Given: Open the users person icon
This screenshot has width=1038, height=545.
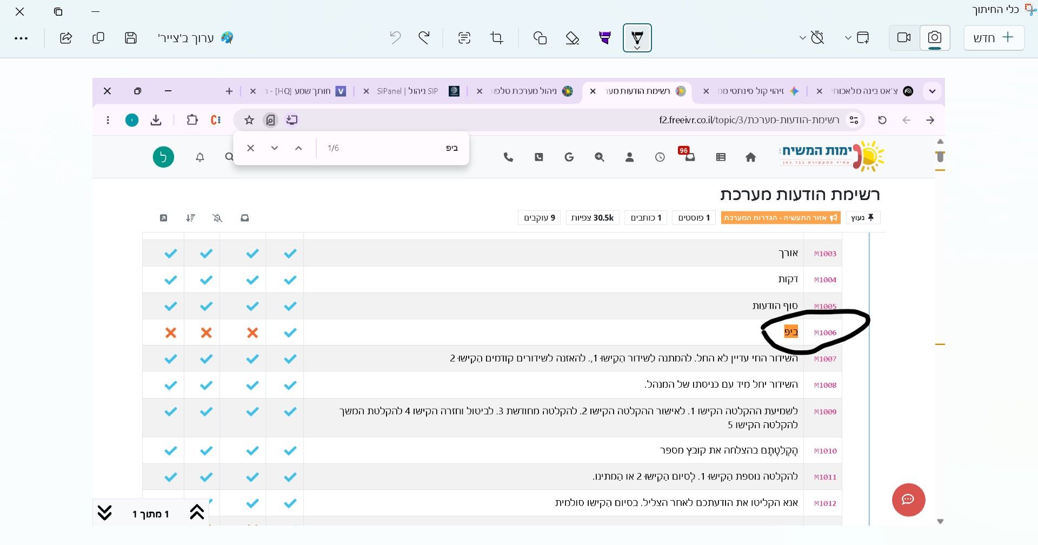Looking at the screenshot, I should [x=629, y=157].
